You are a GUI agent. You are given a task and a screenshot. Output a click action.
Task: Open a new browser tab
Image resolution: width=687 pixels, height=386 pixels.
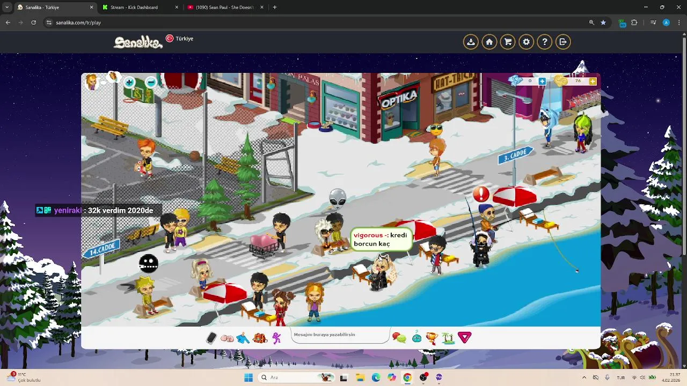click(275, 8)
